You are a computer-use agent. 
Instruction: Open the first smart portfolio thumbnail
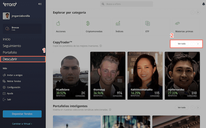tap(77, 122)
